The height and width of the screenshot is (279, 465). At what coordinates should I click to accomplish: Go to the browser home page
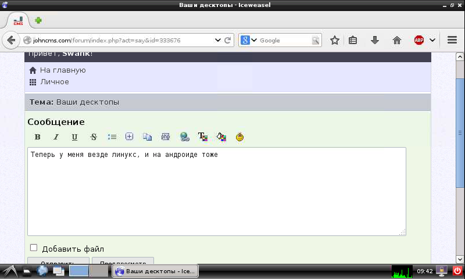397,40
